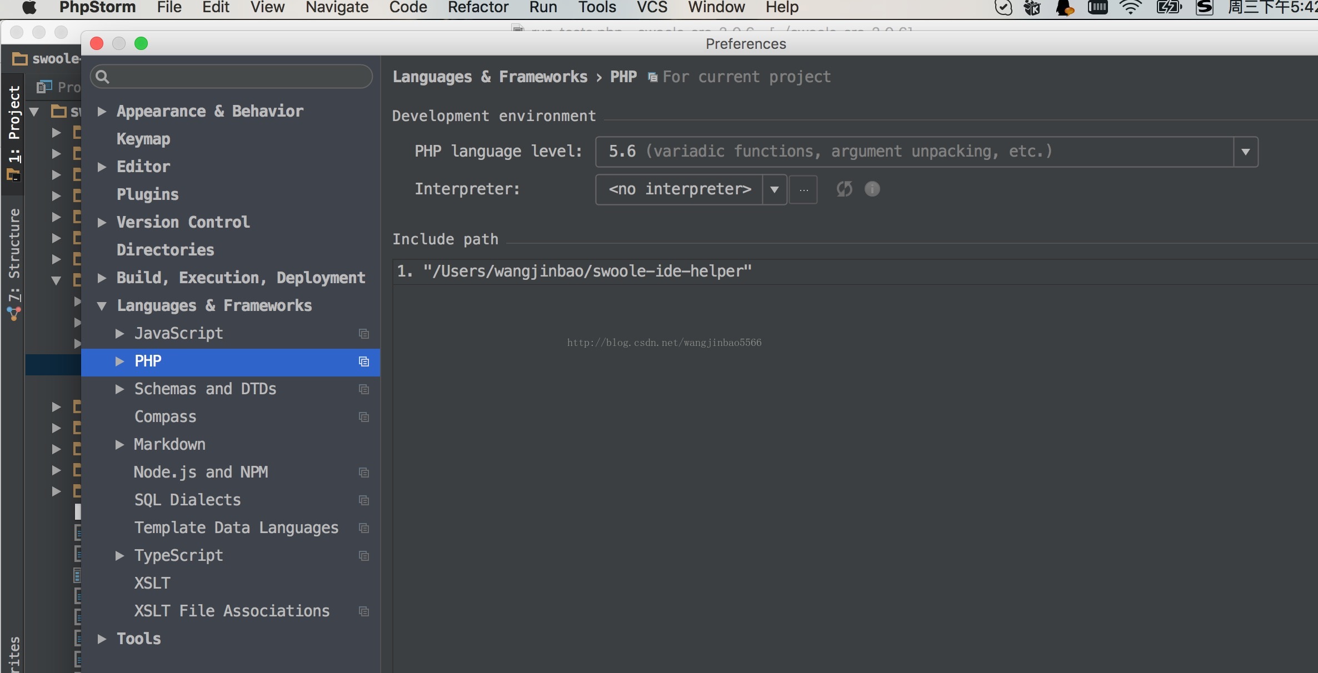Open the Navigate menu
The height and width of the screenshot is (673, 1318).
tap(337, 8)
